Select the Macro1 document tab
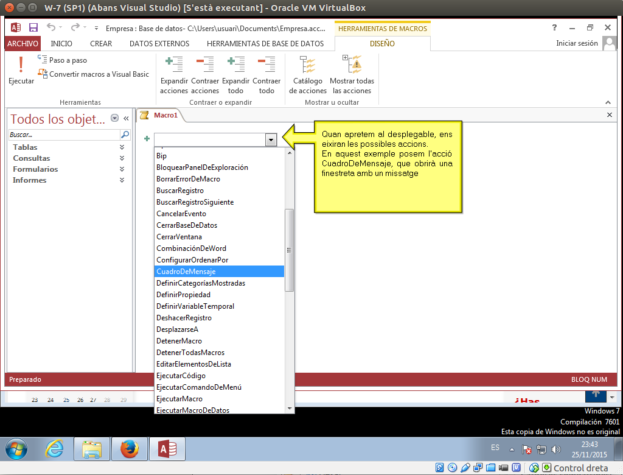The width and height of the screenshot is (623, 475). pyautogui.click(x=160, y=115)
